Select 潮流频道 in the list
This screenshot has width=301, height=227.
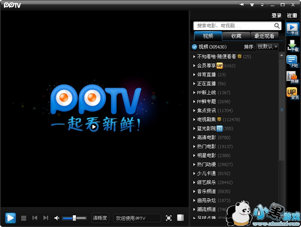click(x=207, y=209)
